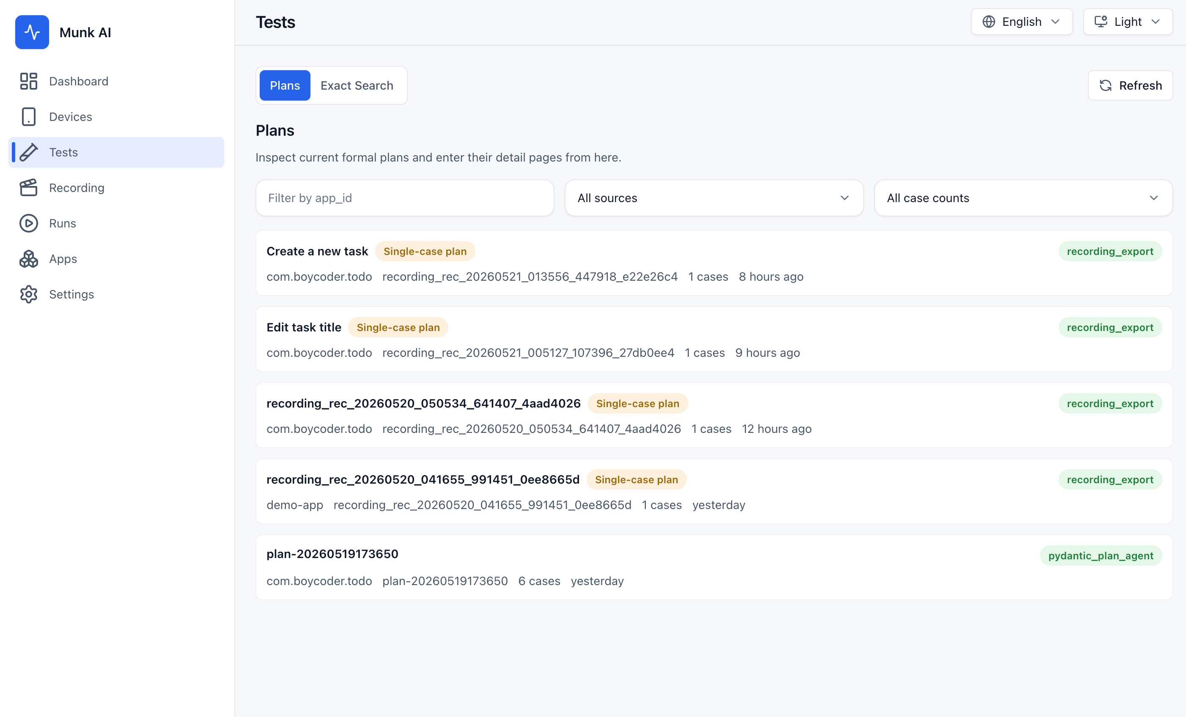Click the globe language icon
This screenshot has height=717, width=1186.
[x=988, y=22]
